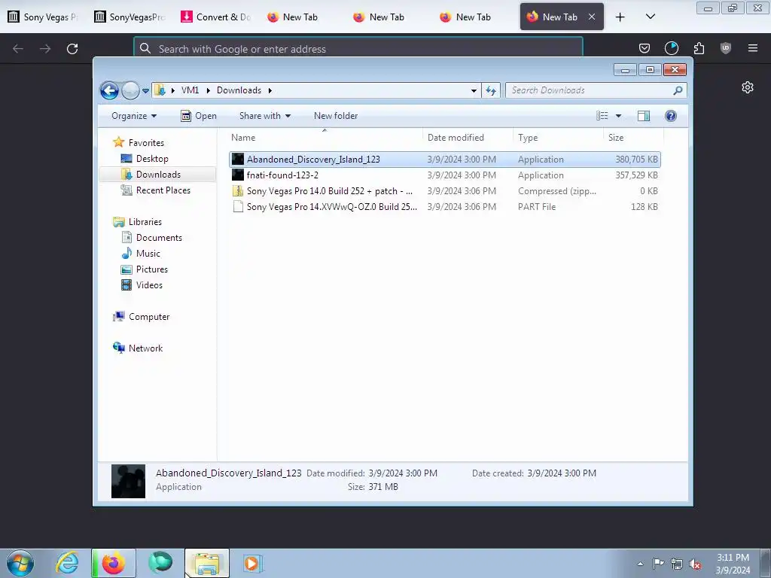
Task: Click Firefox reload button
Action: [x=72, y=49]
